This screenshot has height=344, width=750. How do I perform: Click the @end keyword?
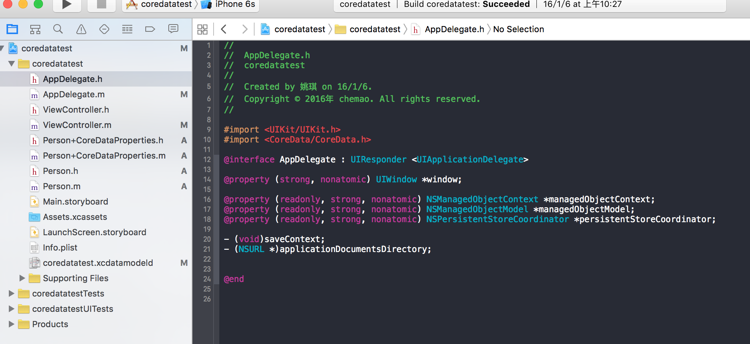click(234, 279)
